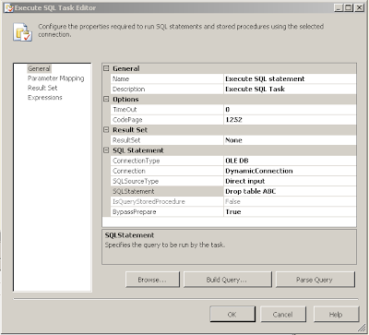The width and height of the screenshot is (369, 335).
Task: Edit the SQLStatement value Drop table ABC
Action: point(290,191)
